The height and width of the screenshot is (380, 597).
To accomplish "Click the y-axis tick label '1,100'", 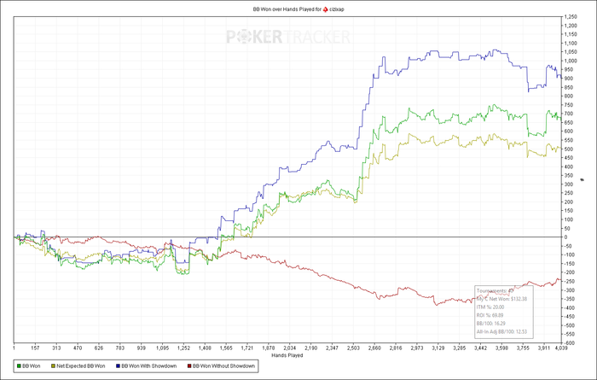I will (571, 43).
